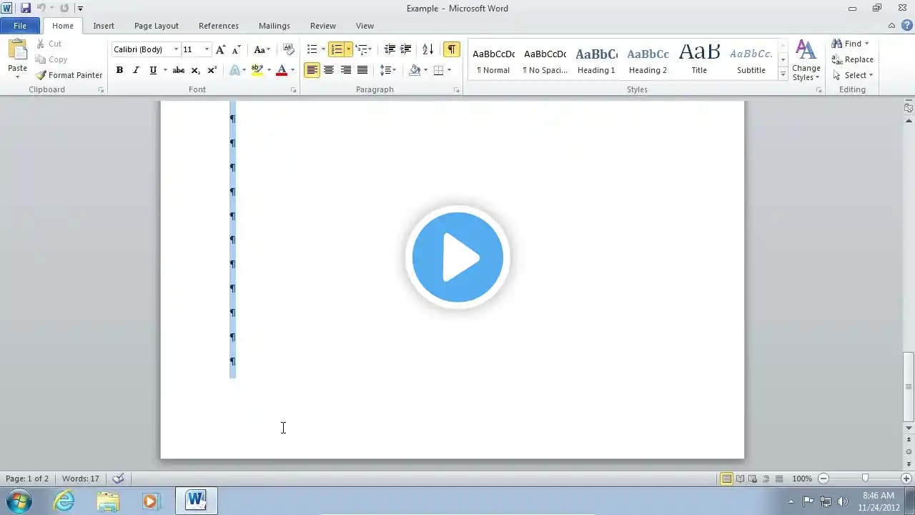Open the Select dropdown in Editing
The height and width of the screenshot is (515, 915).
point(853,75)
